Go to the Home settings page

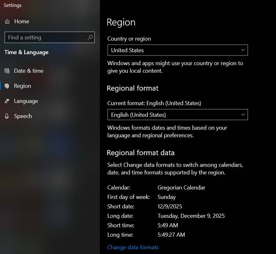click(x=22, y=21)
